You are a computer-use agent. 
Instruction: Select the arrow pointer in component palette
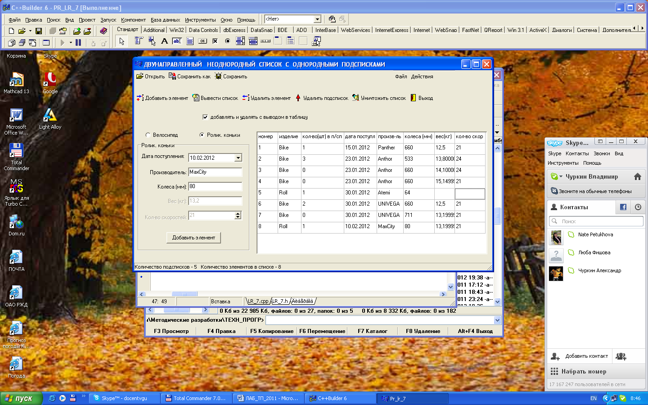pos(122,41)
